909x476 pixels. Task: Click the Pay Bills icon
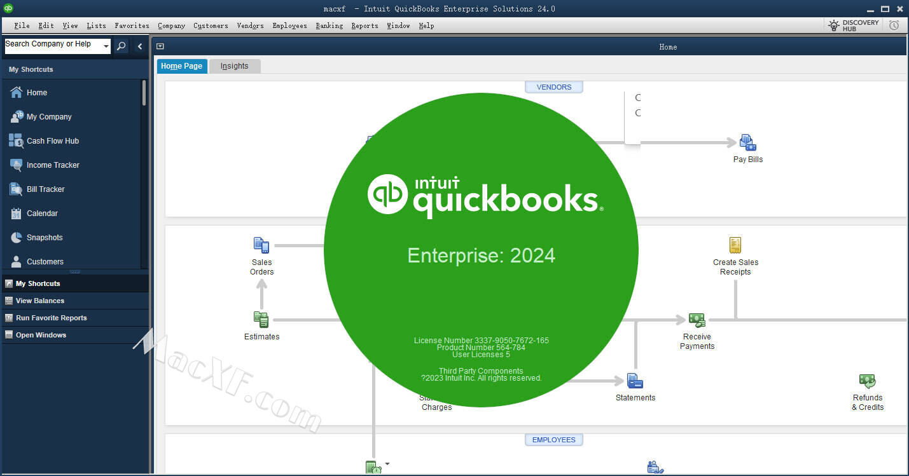coord(747,143)
